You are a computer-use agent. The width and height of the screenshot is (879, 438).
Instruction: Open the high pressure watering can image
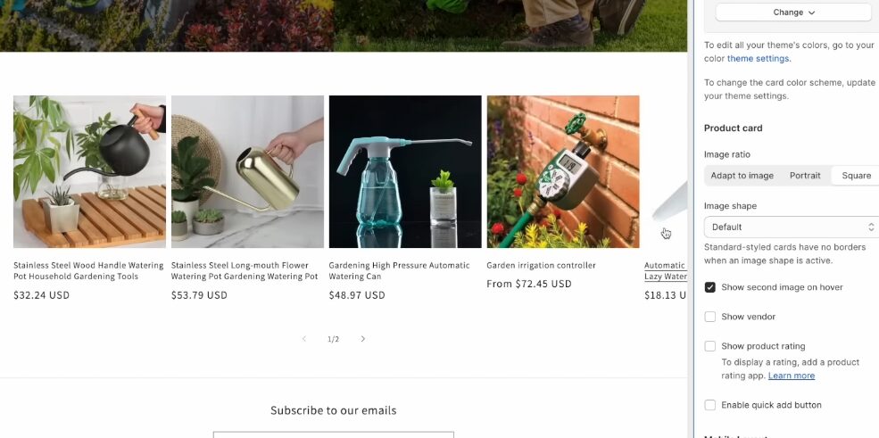(405, 171)
